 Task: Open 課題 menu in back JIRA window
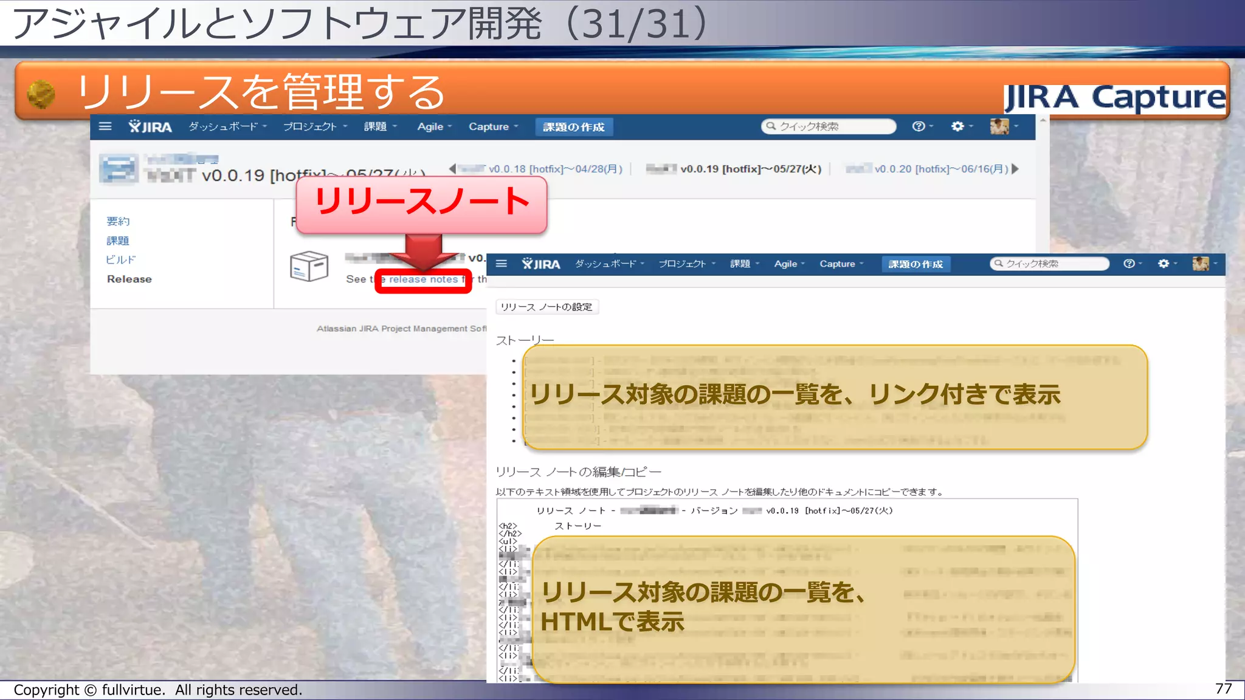click(x=380, y=126)
